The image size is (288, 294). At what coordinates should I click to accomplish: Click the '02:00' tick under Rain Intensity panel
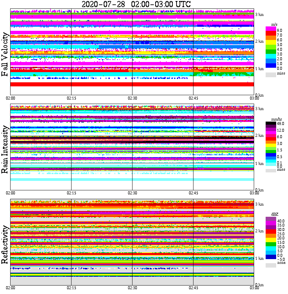10,193
